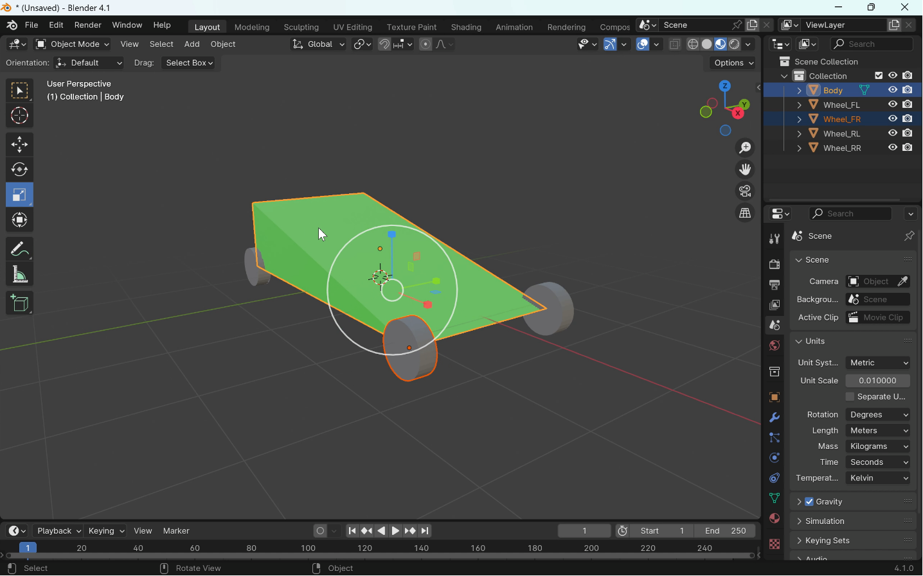This screenshot has width=923, height=576.
Task: Open the Particles properties tab
Action: click(x=775, y=439)
